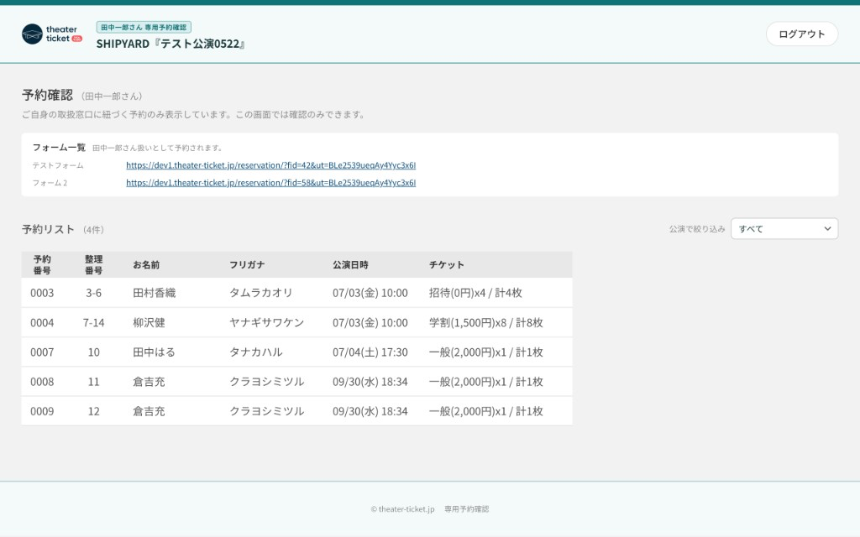Click 一般(2,000円)x1 ticket in row 0007

point(486,352)
